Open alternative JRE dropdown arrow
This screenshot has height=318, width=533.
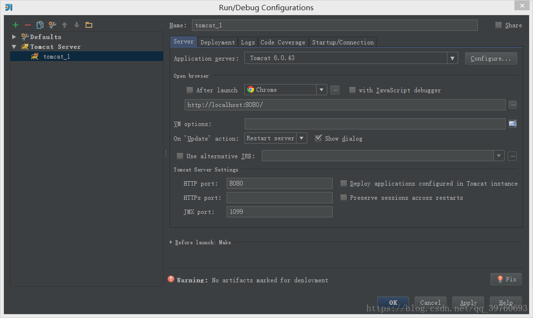(499, 156)
